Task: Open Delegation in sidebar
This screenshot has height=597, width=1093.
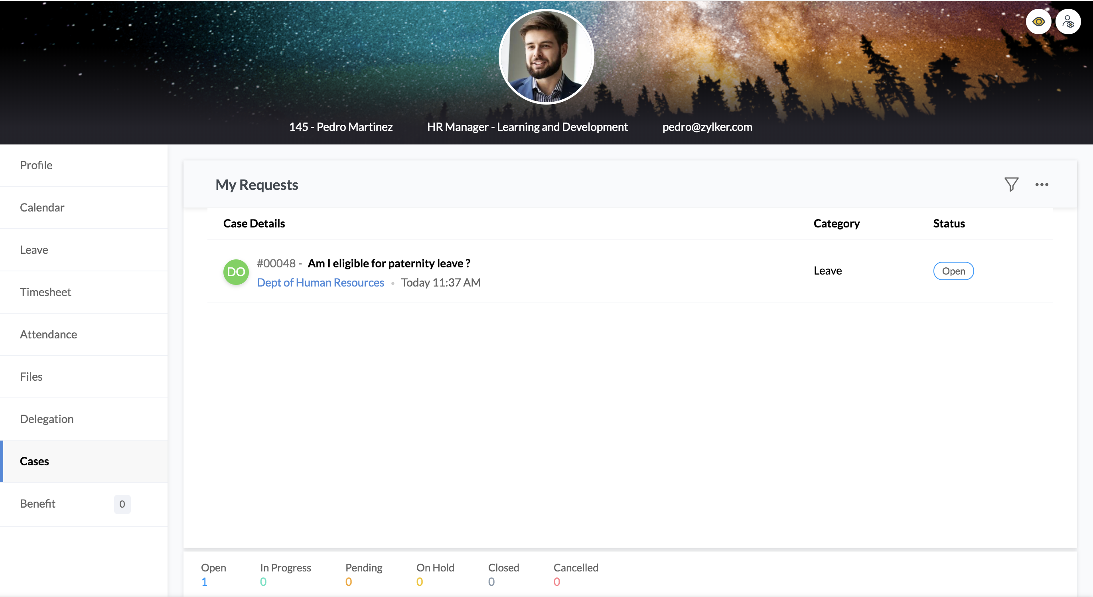Action: point(47,419)
